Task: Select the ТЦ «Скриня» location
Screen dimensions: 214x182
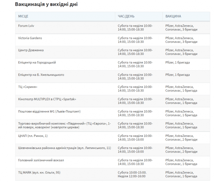Action: (28, 87)
